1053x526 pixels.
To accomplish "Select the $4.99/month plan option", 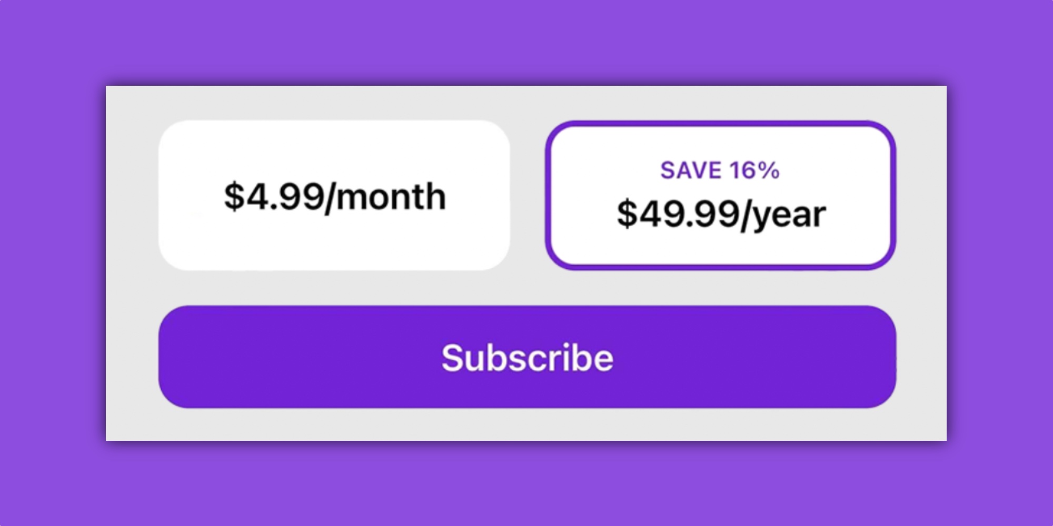I will (334, 195).
